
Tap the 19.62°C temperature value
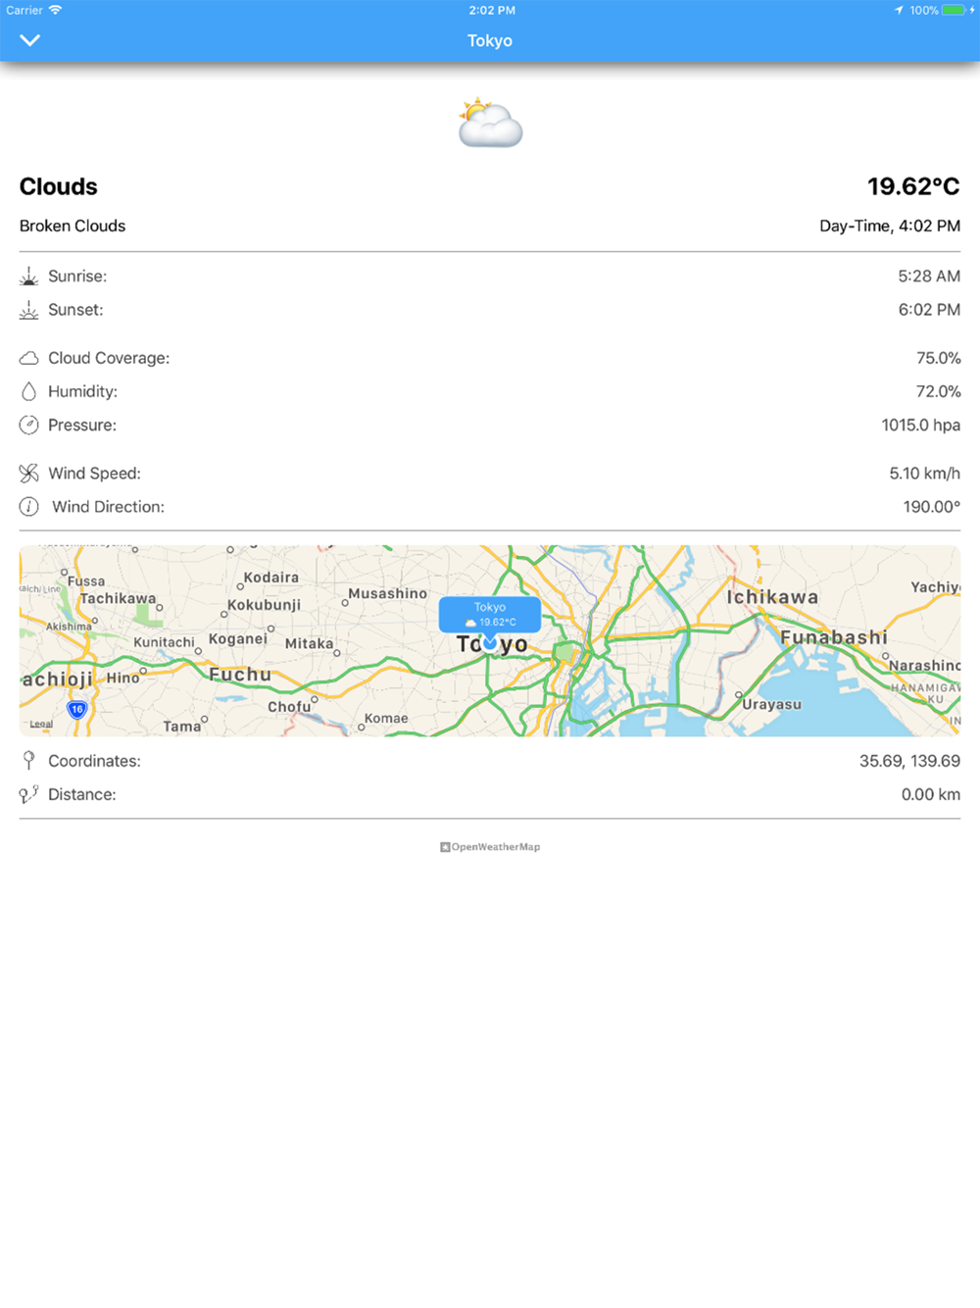point(913,186)
